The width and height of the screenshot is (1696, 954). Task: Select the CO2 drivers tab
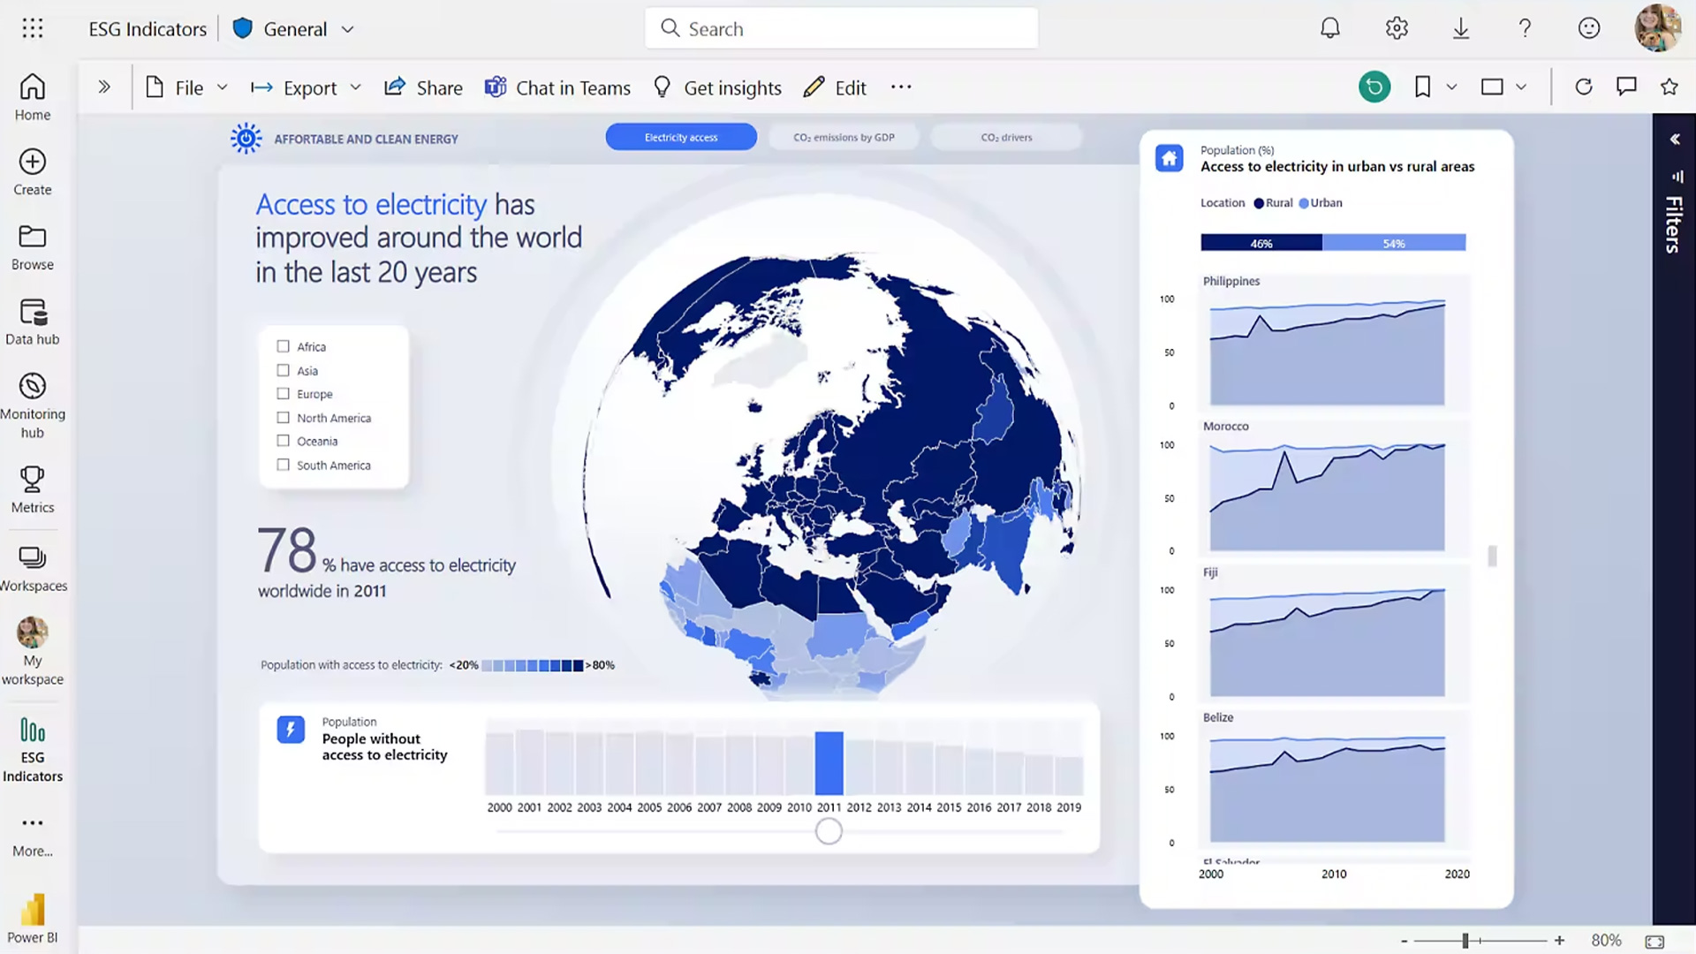click(1006, 137)
